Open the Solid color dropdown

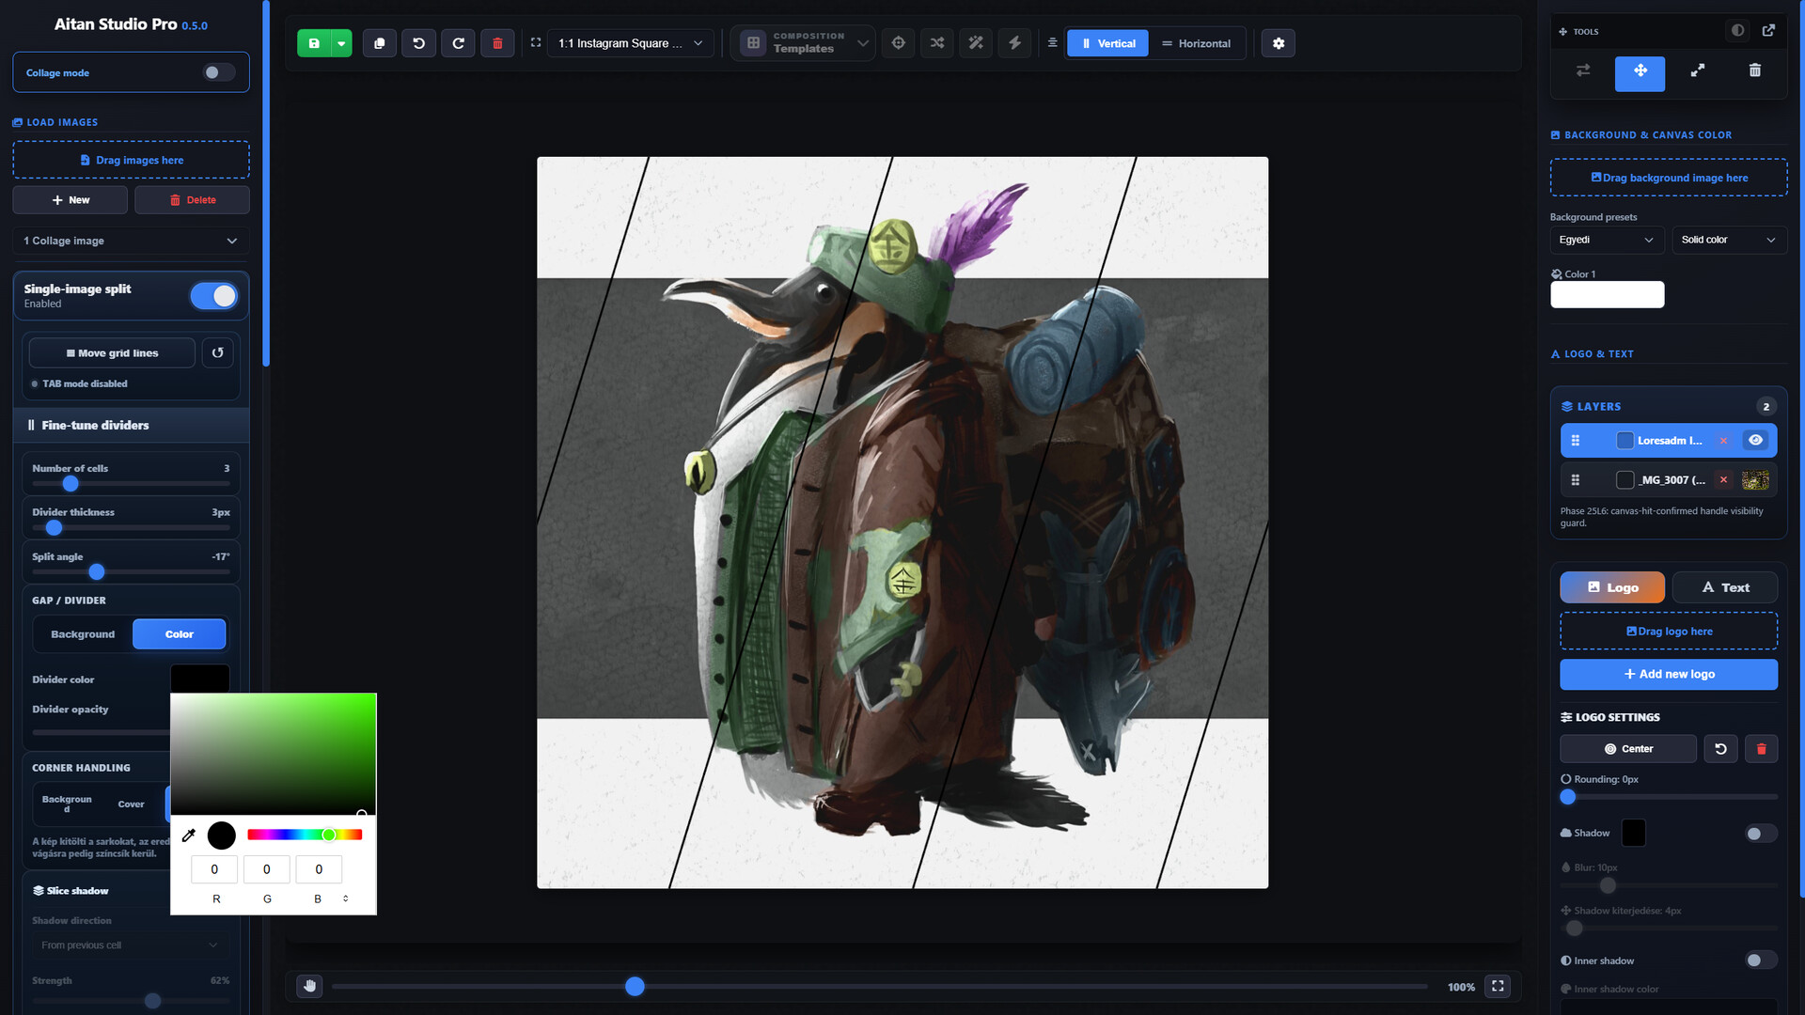coord(1729,240)
